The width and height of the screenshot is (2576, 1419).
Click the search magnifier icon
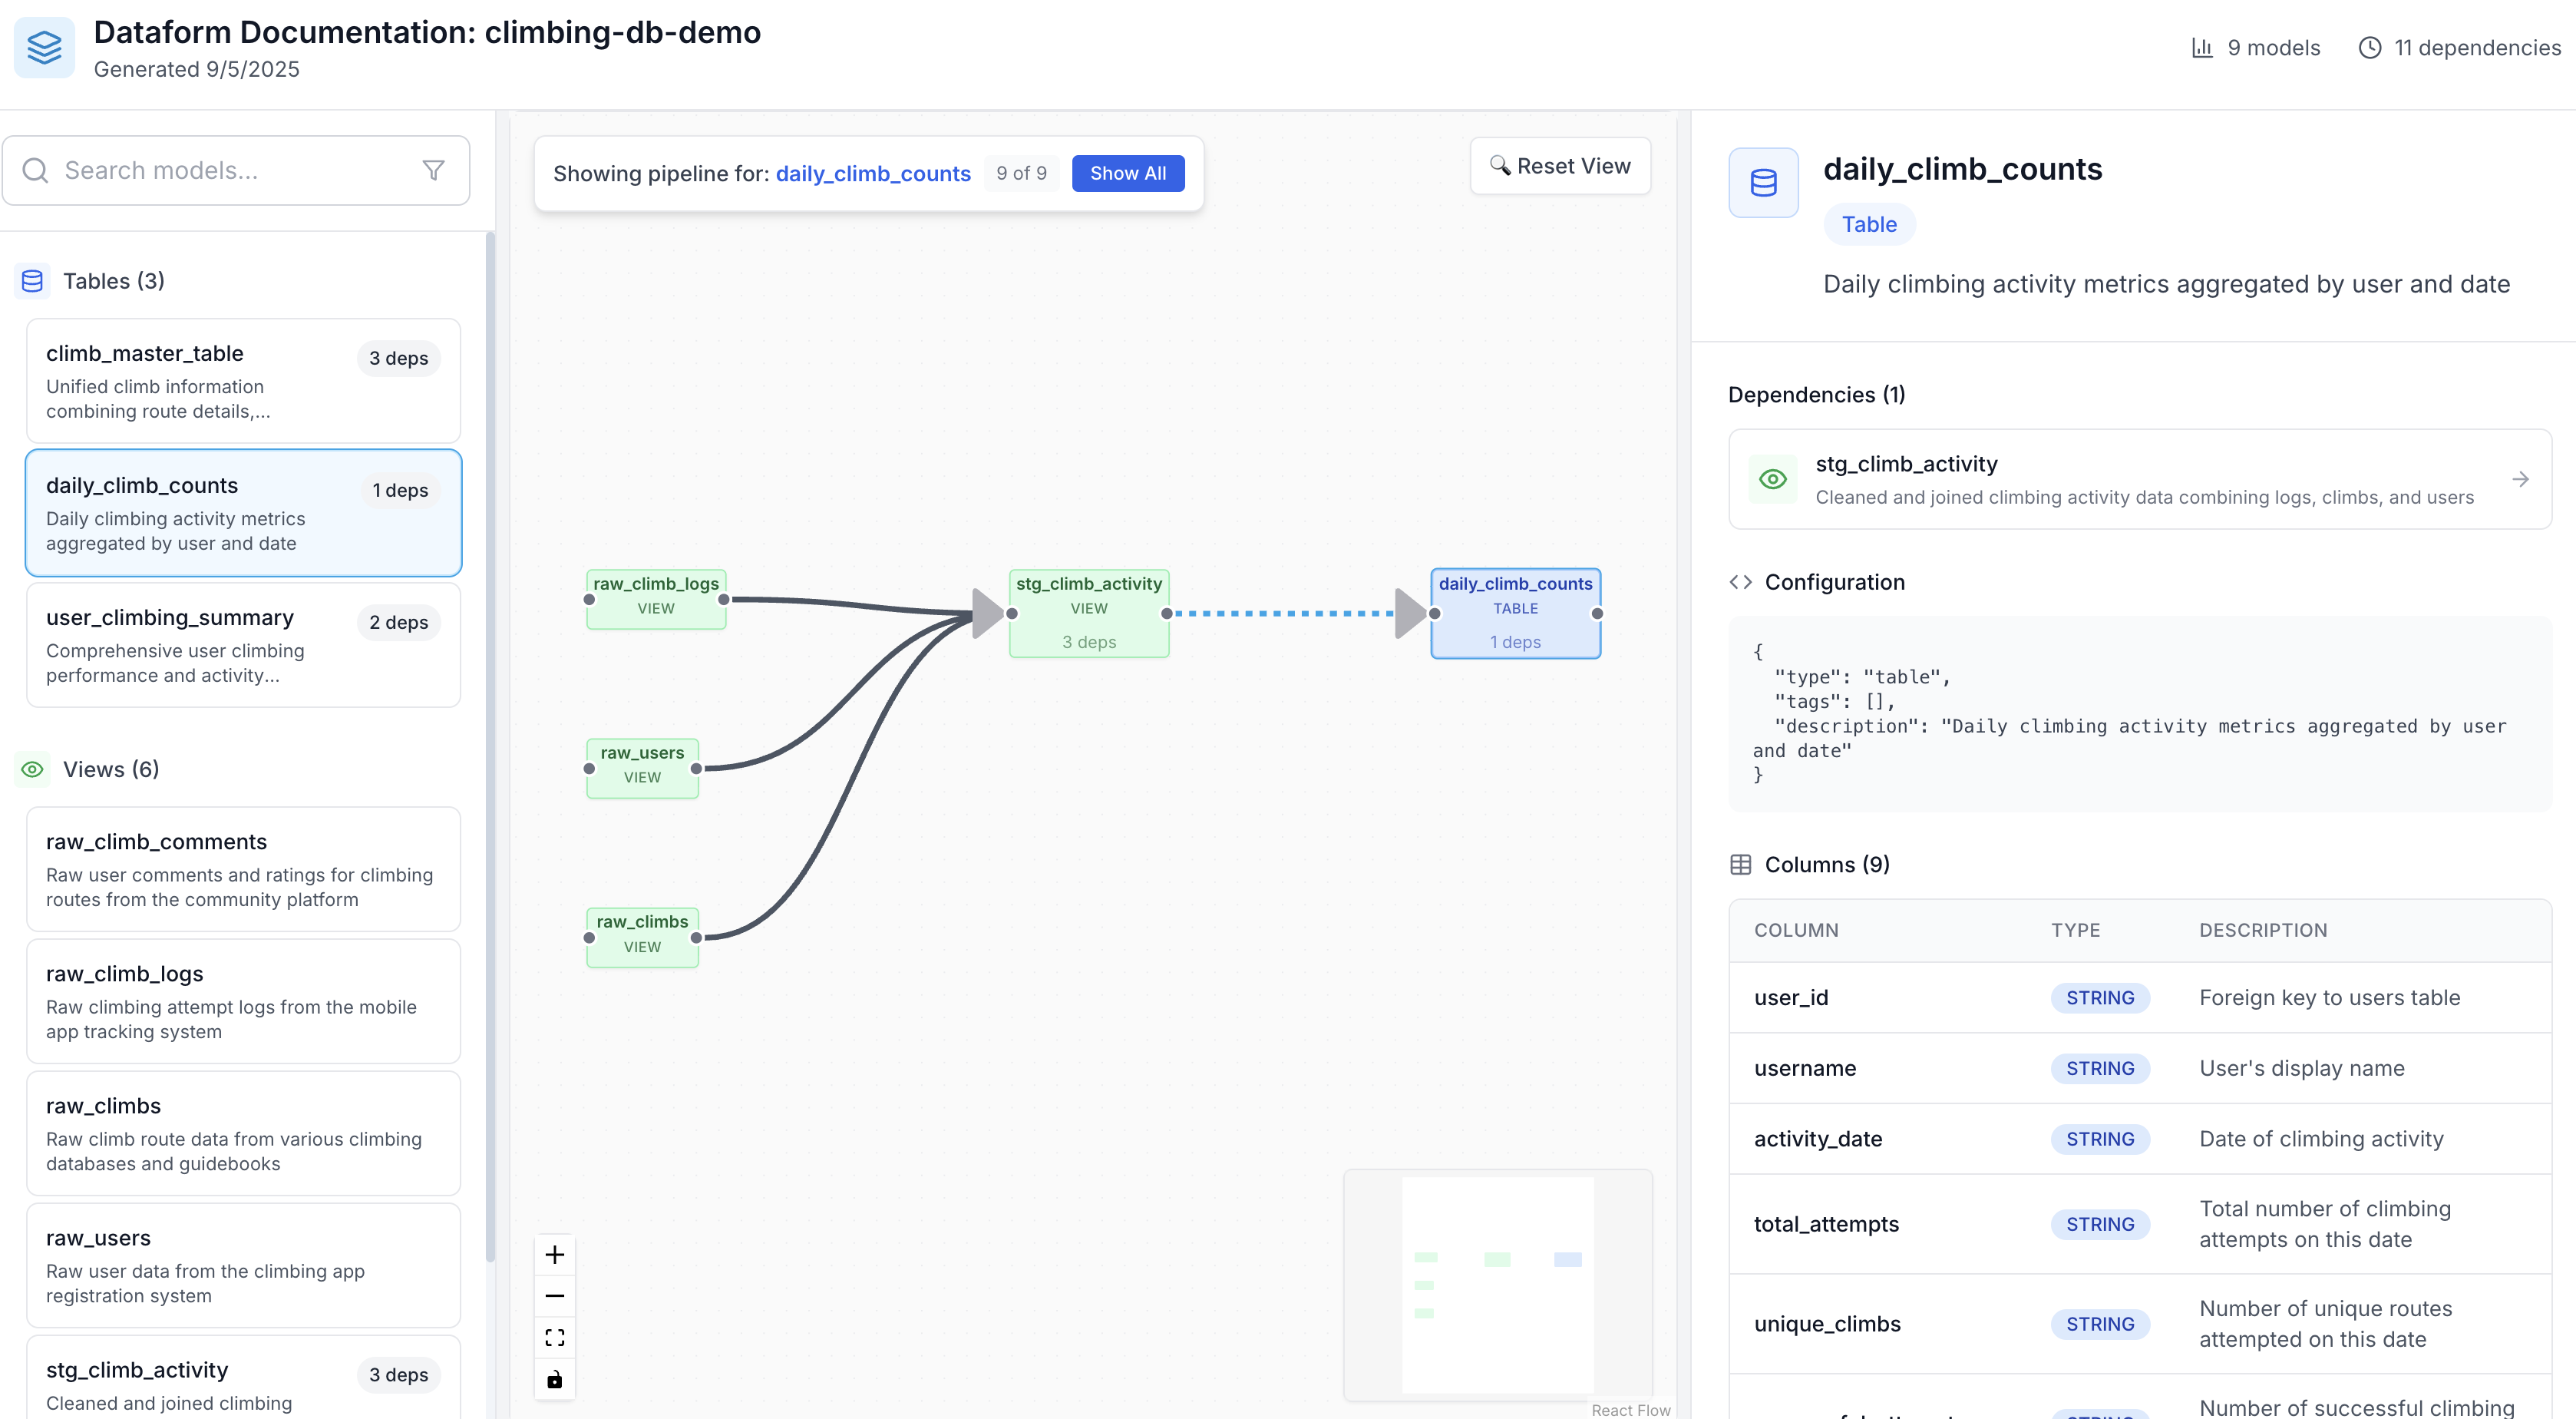tap(35, 170)
